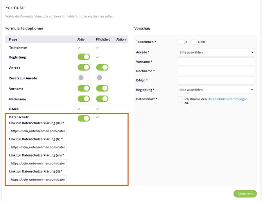Check the Datenschutz consent checkbox
262x201 pixels.
click(x=180, y=99)
